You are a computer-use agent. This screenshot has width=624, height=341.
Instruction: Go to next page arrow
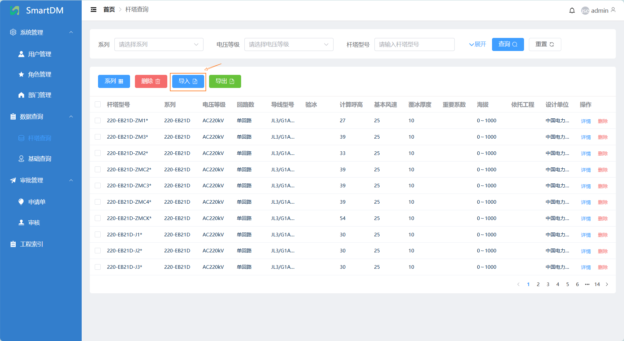pos(607,284)
